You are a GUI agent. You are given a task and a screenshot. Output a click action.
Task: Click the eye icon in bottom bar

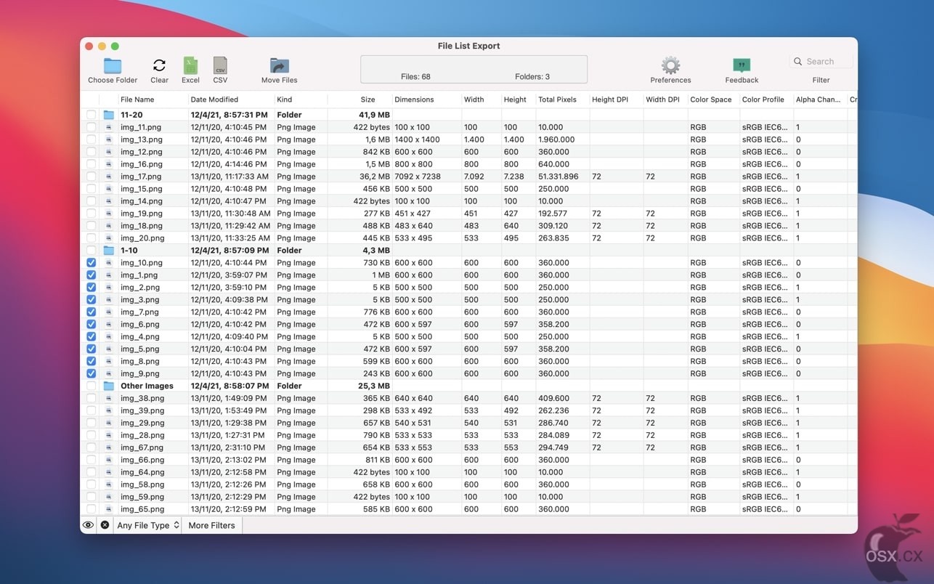pyautogui.click(x=88, y=525)
